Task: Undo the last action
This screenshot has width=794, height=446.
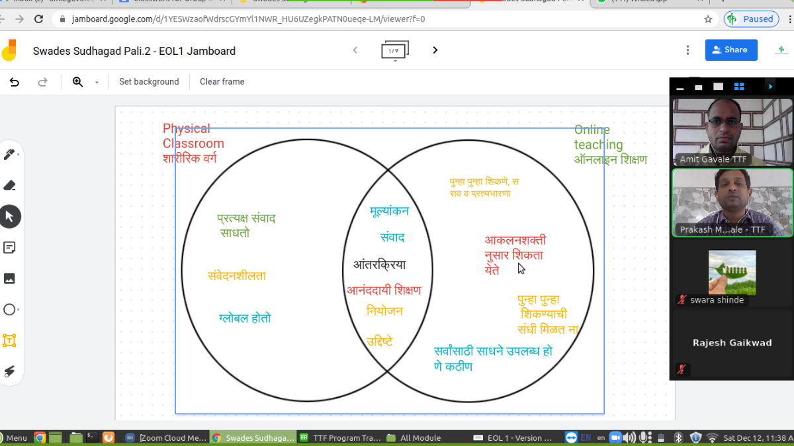Action: (15, 82)
